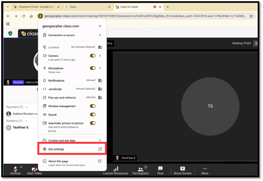Click the Notifications permission row label
Image resolution: width=263 pixels, height=181 pixels.
click(x=56, y=81)
